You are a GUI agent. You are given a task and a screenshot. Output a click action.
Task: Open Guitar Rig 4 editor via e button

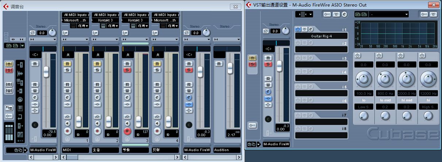(311, 29)
